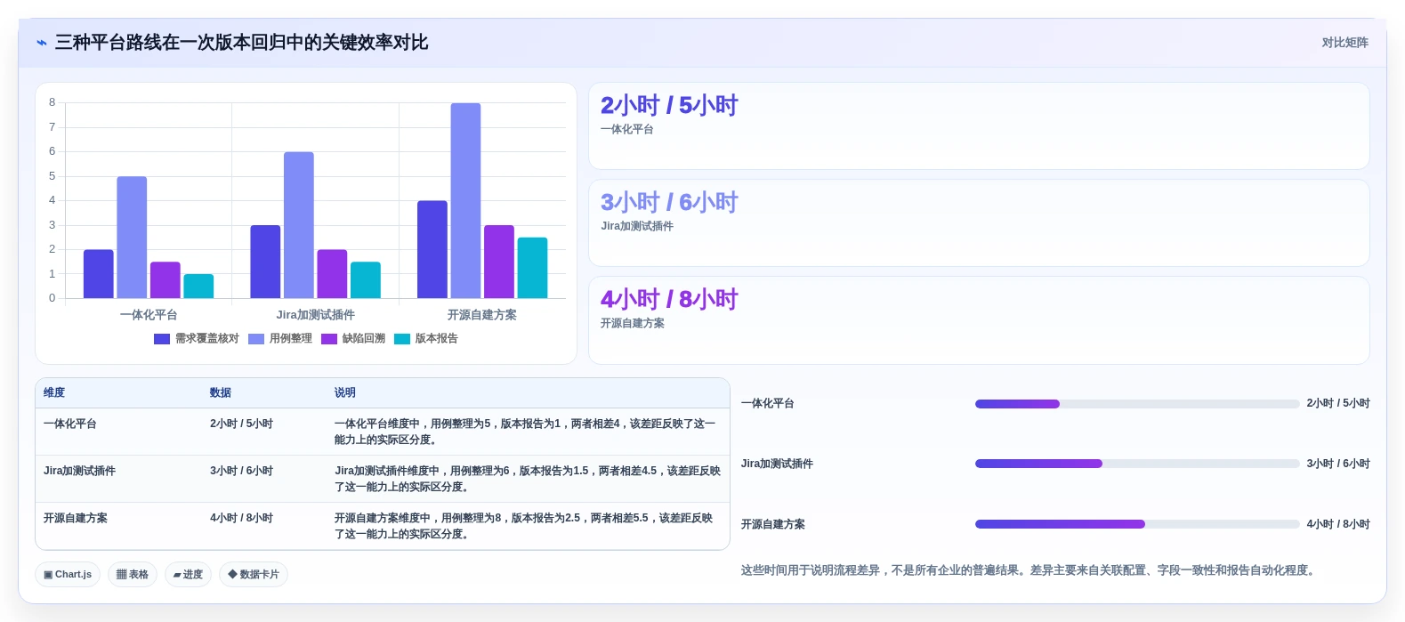Toggle 版本报告 legend swatch
The width and height of the screenshot is (1405, 622).
point(402,339)
